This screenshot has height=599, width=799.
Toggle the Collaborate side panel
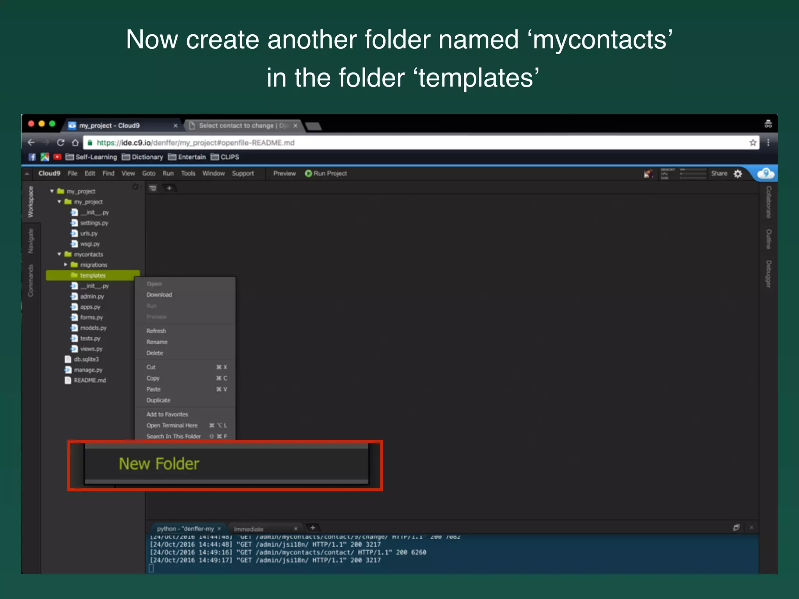[x=769, y=202]
